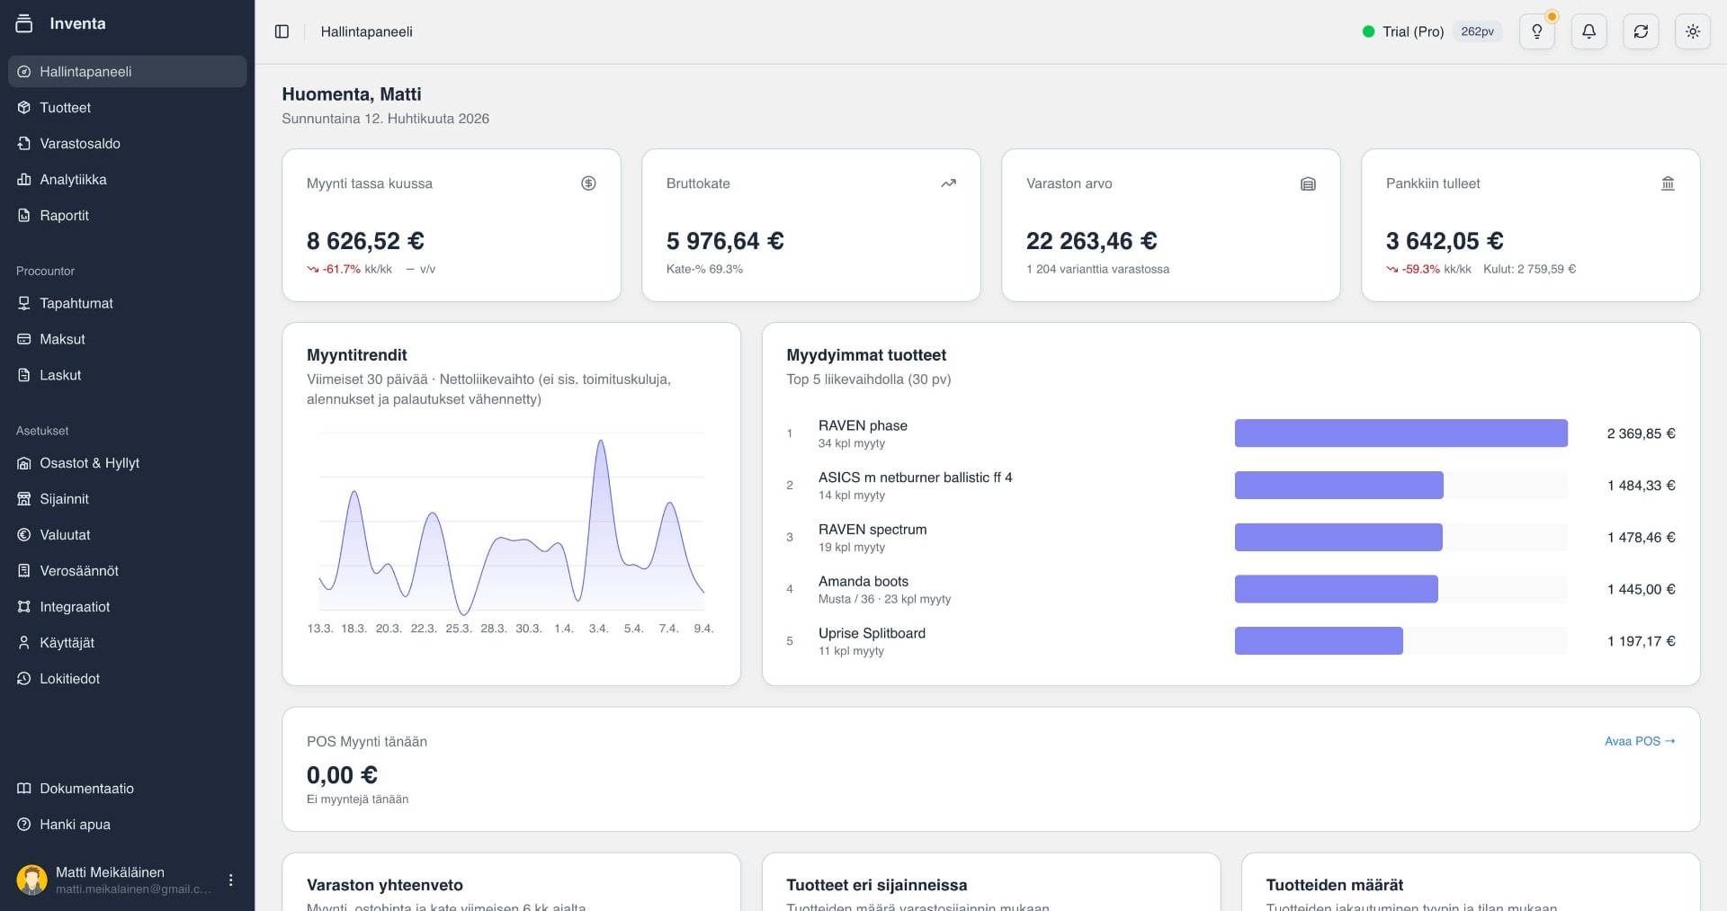Click the Inventa logo icon
The height and width of the screenshot is (911, 1727).
click(26, 23)
